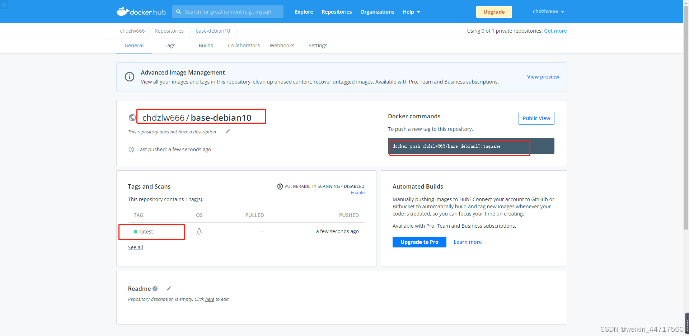Click the yellow Upgrade button
This screenshot has width=689, height=336.
pyautogui.click(x=494, y=12)
